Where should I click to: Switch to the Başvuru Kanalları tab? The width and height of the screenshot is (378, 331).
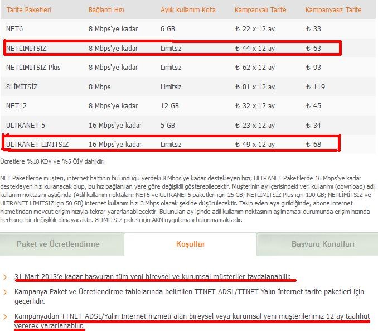(323, 244)
